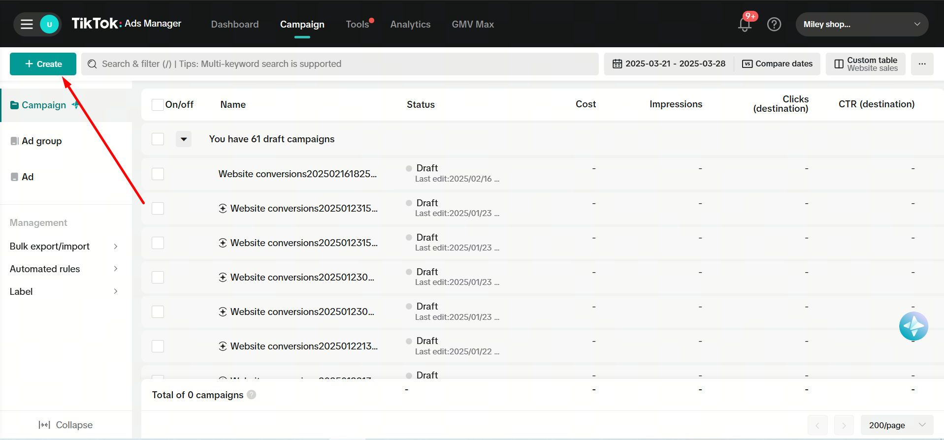Image resolution: width=944 pixels, height=440 pixels.
Task: Click the floating AI assistant star icon
Action: [913, 326]
